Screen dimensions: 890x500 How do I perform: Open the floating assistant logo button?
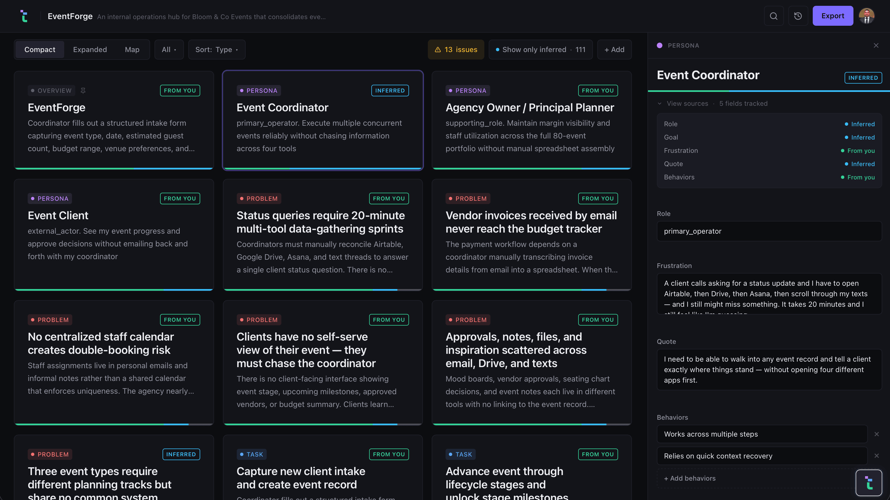point(869,483)
